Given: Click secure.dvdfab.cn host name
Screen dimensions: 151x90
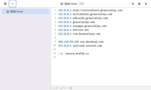Looking at the screenshot, I should tap(77, 53).
